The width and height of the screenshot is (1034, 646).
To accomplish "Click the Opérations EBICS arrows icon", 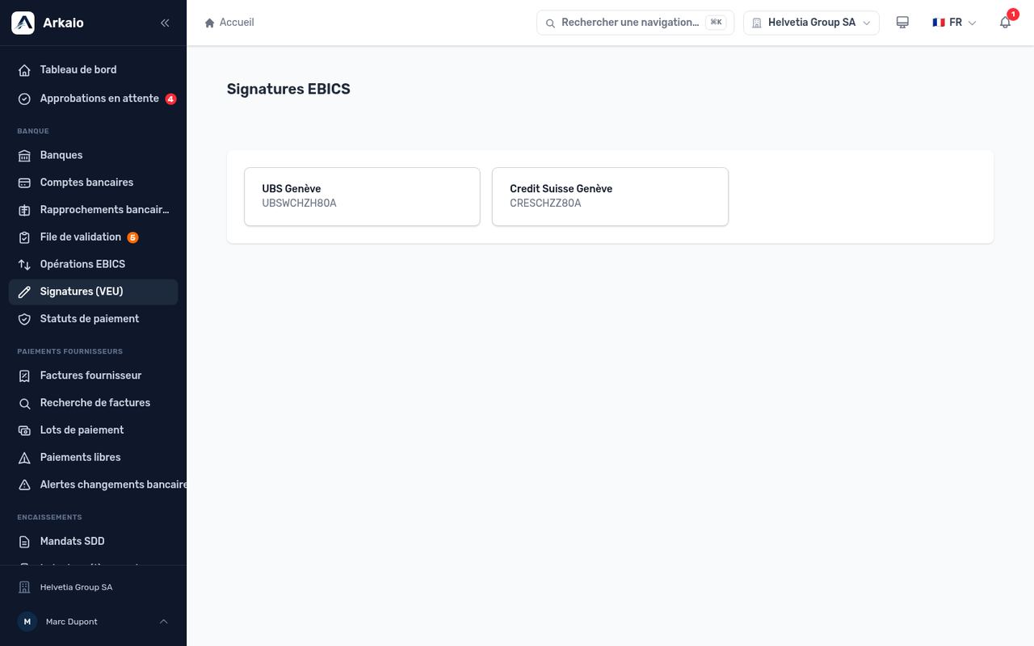I will pyautogui.click(x=24, y=264).
